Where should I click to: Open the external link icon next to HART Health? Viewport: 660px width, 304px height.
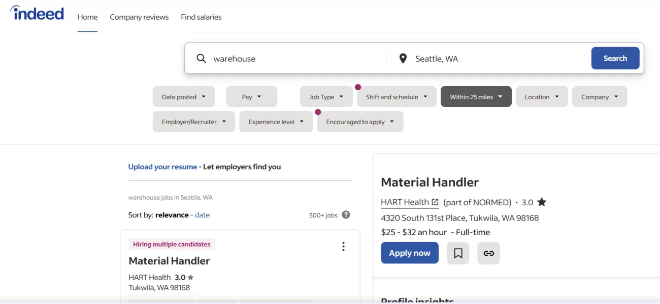[x=435, y=202]
